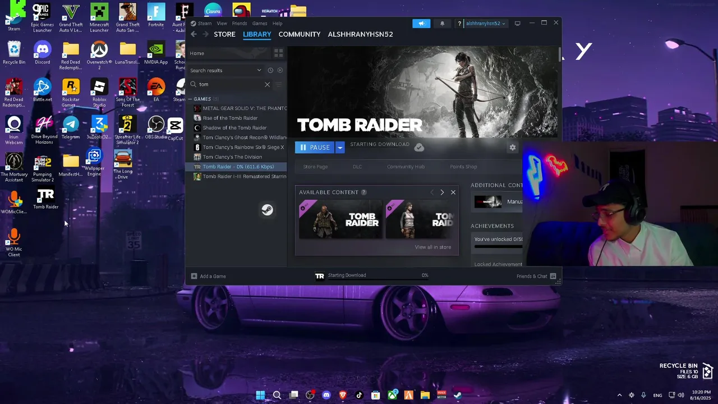Viewport: 718px width, 404px height.
Task: Go forward with Steam forward arrow
Action: click(205, 34)
